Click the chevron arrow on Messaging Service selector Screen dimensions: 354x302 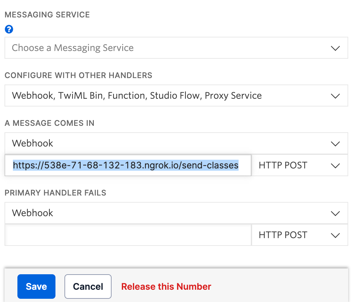pyautogui.click(x=335, y=48)
